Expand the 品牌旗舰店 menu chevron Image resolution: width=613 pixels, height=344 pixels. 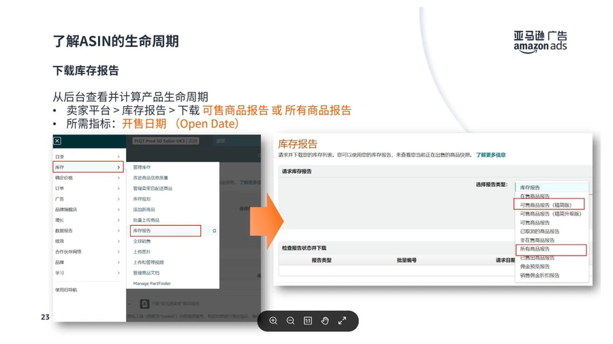[119, 209]
